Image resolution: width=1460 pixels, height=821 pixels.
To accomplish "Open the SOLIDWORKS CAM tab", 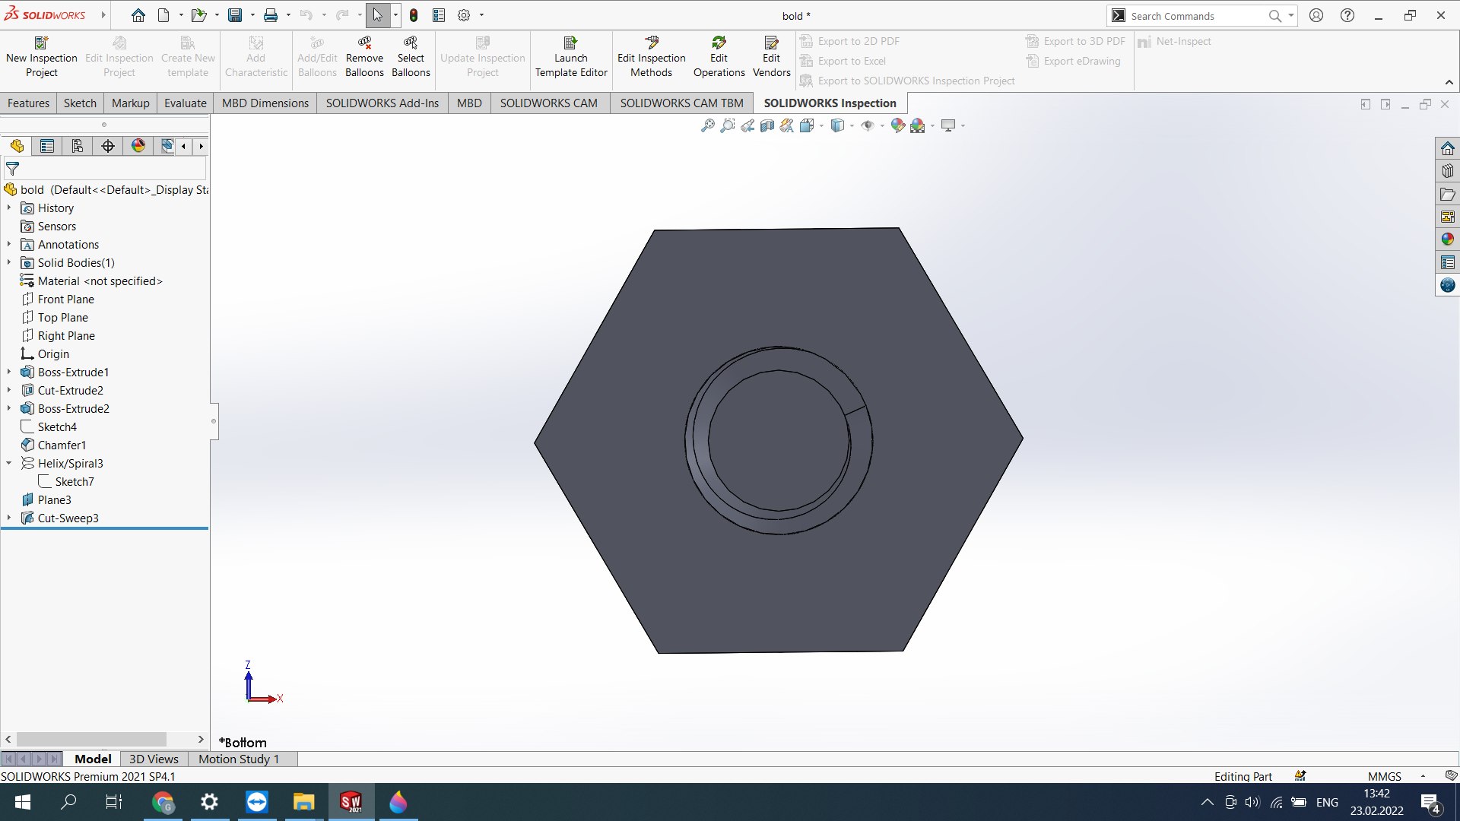I will tap(548, 103).
